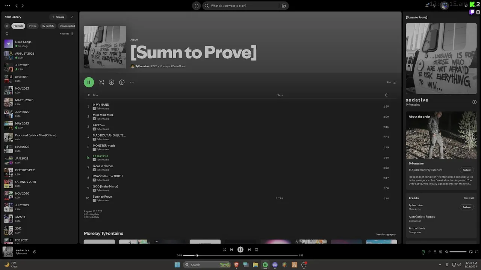Open the Windows Start menu
The width and height of the screenshot is (481, 270).
point(177,265)
